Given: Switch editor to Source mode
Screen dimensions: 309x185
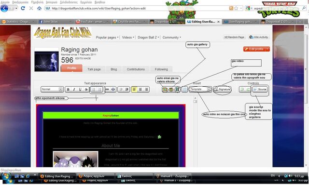Looking at the screenshot, I should coord(260,90).
